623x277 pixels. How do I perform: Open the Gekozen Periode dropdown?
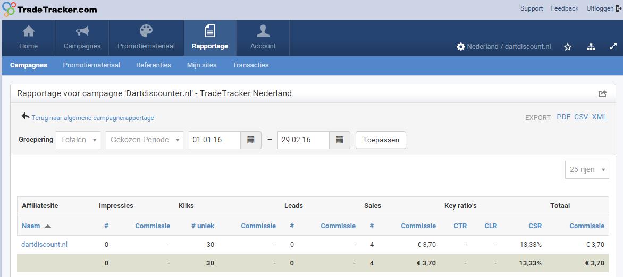pos(145,140)
